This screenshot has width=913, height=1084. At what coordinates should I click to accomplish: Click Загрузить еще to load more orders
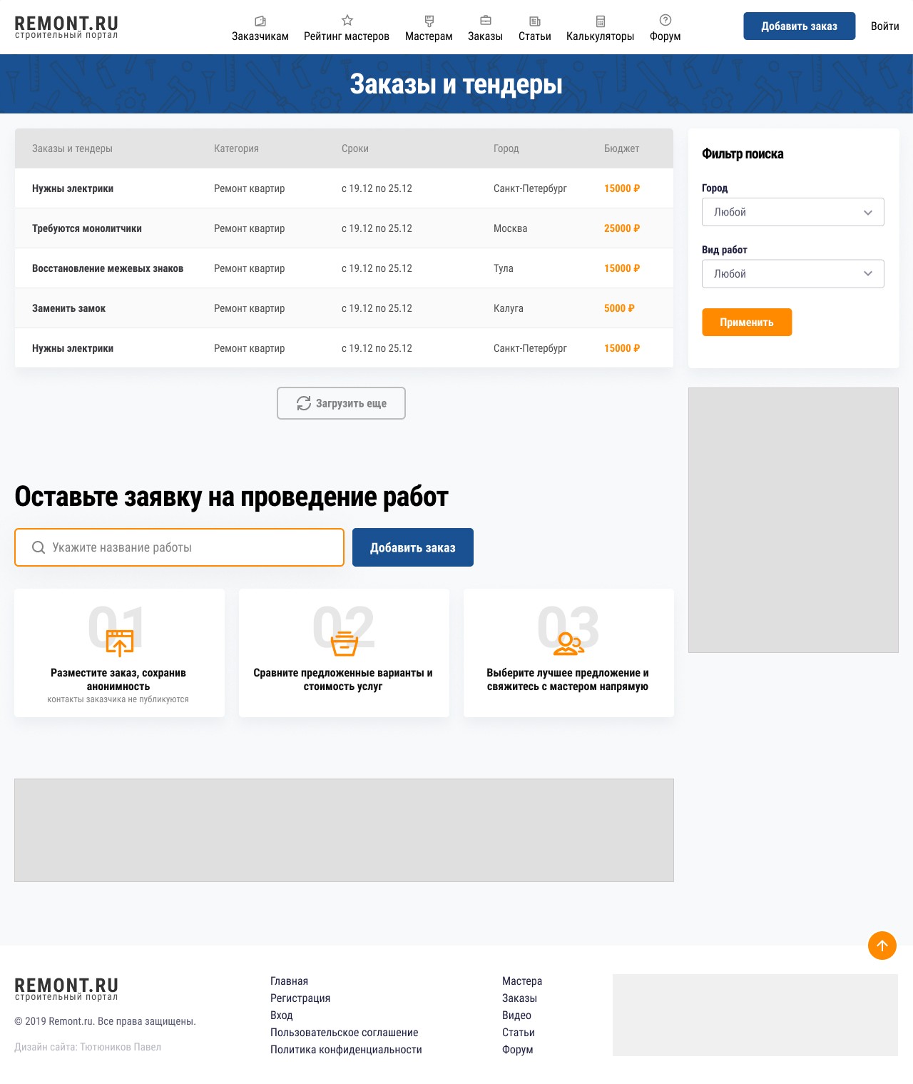(x=341, y=403)
